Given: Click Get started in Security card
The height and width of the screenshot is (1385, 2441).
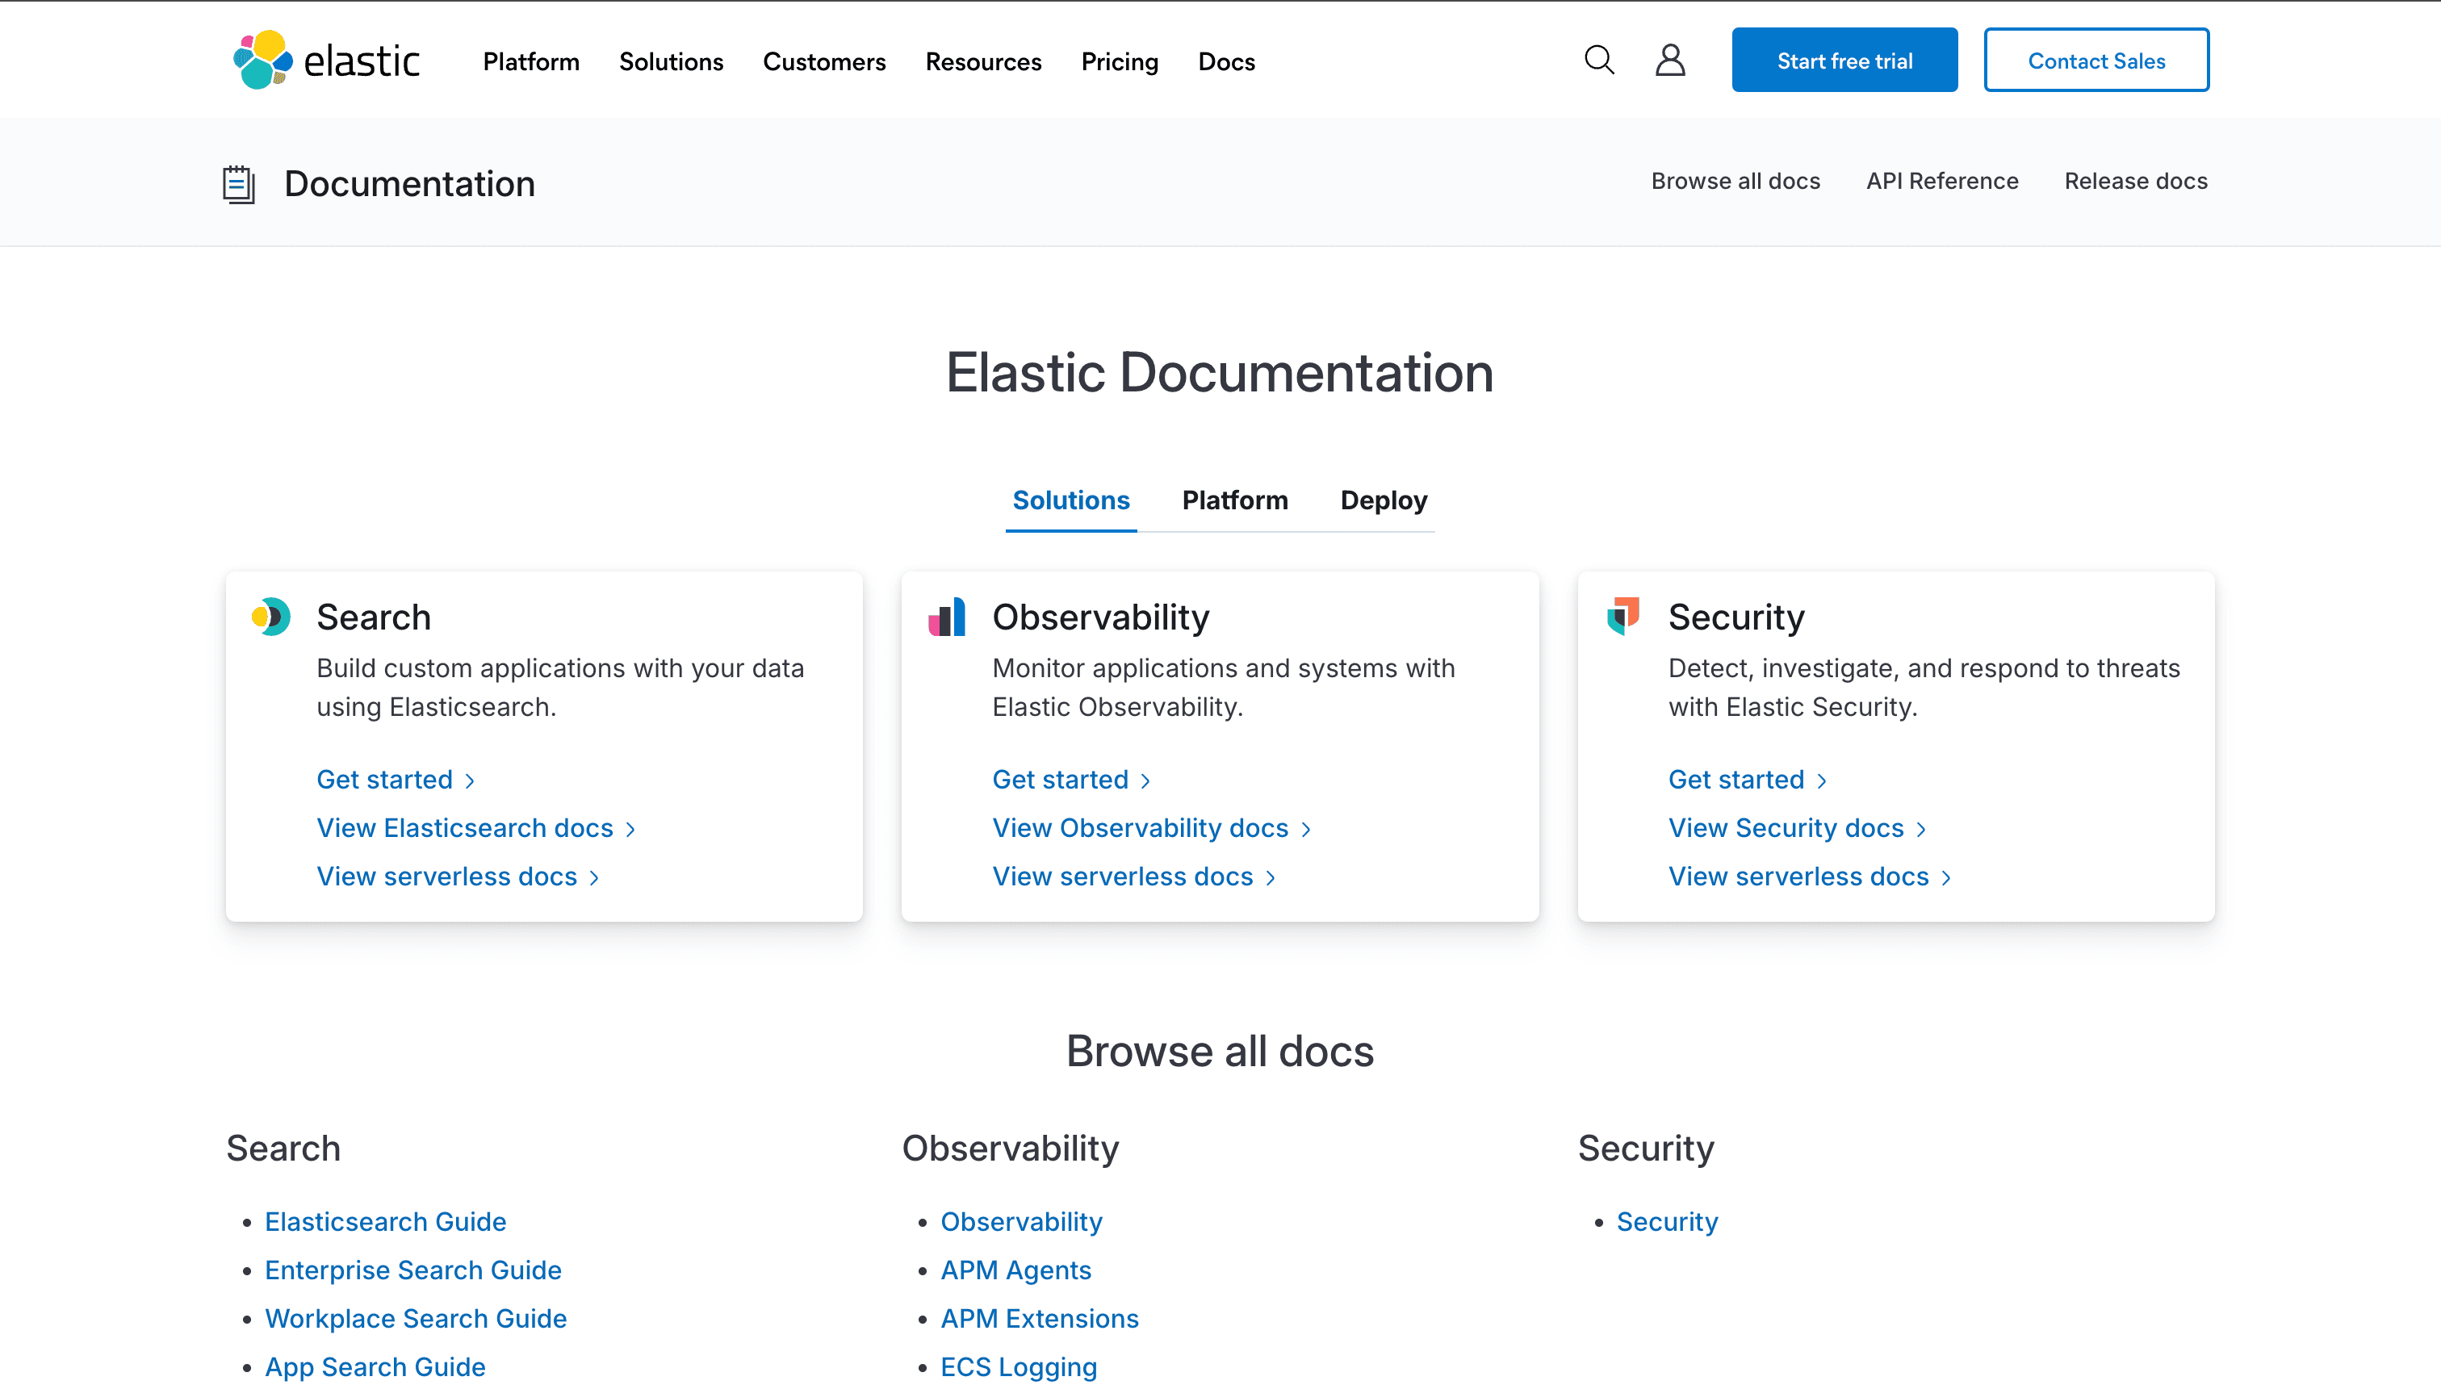Looking at the screenshot, I should [1748, 779].
